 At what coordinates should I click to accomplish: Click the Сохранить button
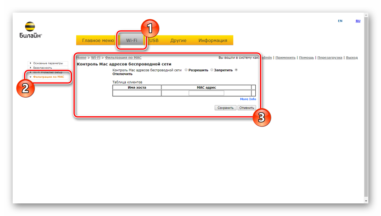225,108
